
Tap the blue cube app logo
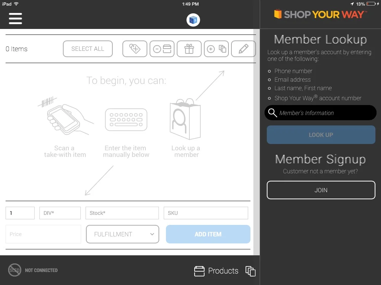click(193, 20)
